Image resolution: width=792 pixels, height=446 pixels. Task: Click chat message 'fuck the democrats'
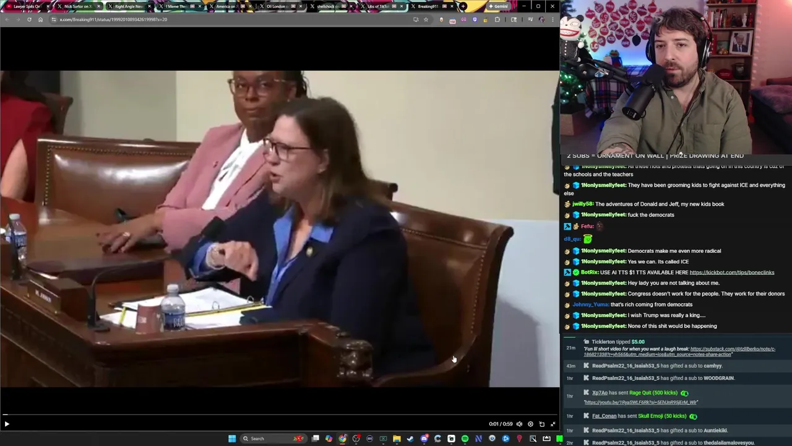tap(651, 215)
